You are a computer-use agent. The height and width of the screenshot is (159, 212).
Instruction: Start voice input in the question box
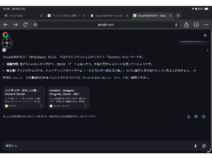pos(195,146)
